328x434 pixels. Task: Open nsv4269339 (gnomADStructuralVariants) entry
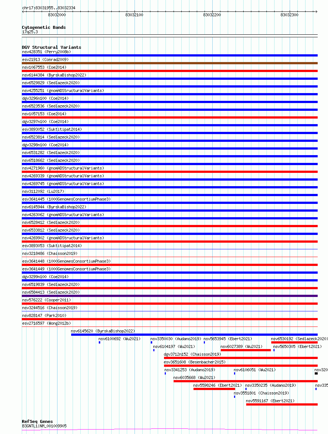pos(63,176)
